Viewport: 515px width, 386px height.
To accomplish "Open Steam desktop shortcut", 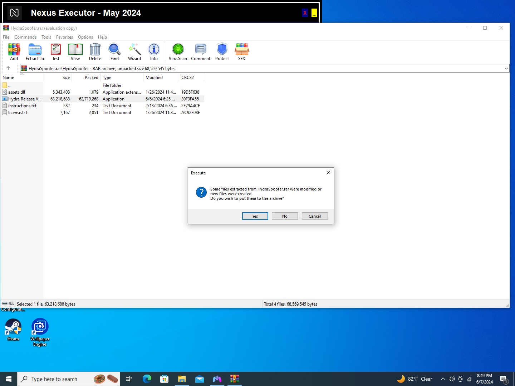I will click(x=13, y=330).
